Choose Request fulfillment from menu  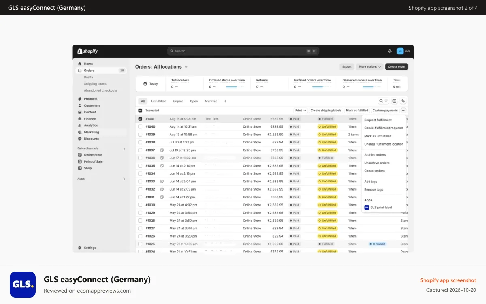pyautogui.click(x=378, y=120)
